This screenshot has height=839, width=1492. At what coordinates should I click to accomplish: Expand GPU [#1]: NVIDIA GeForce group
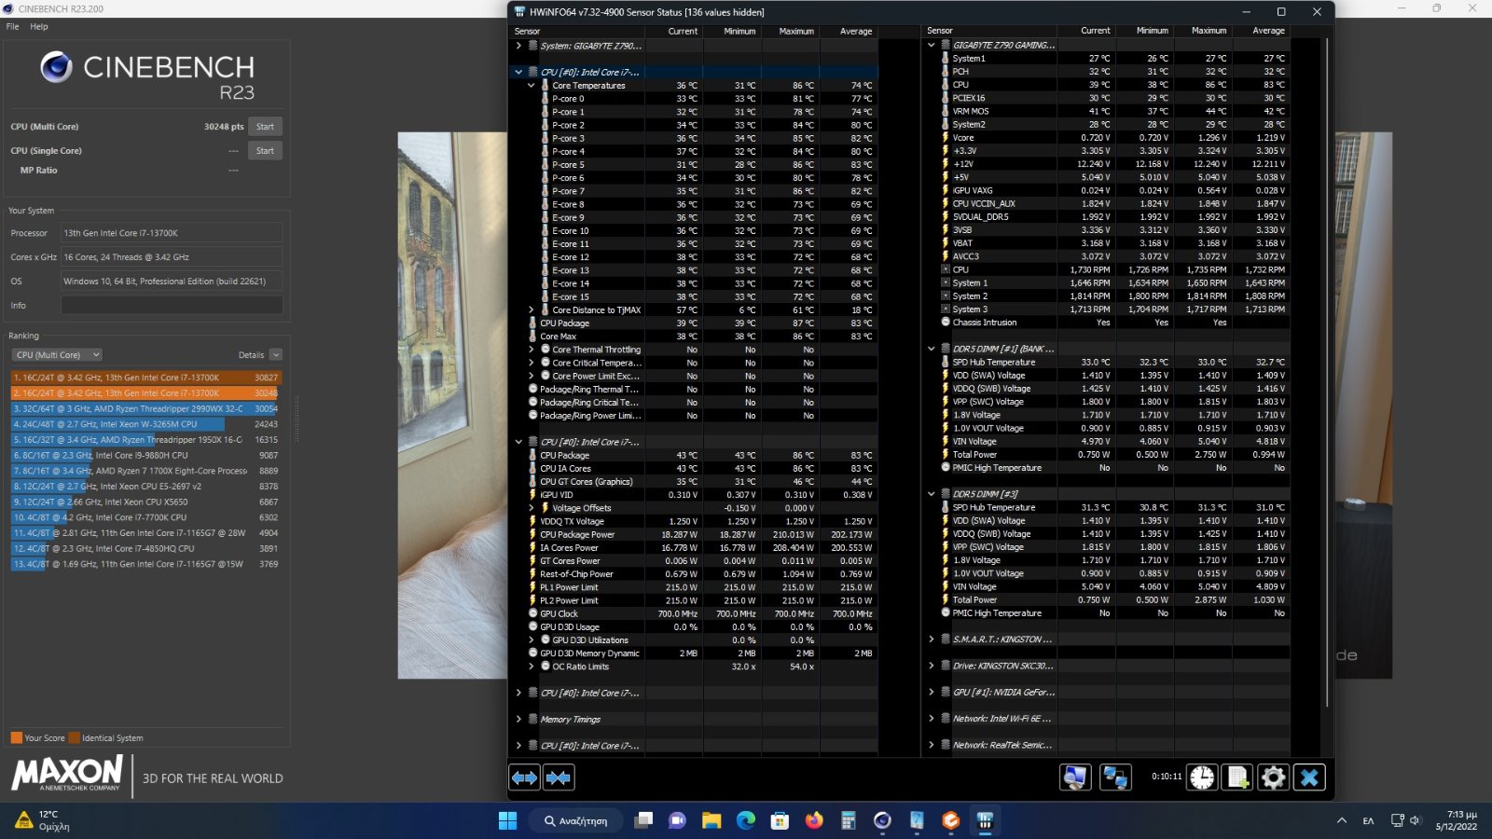[x=931, y=692]
